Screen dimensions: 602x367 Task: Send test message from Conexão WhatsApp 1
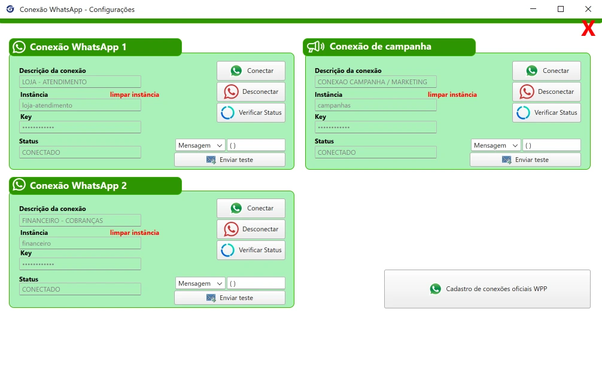(x=230, y=160)
